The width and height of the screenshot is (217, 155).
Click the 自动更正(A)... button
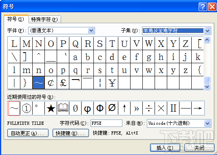click(x=28, y=133)
